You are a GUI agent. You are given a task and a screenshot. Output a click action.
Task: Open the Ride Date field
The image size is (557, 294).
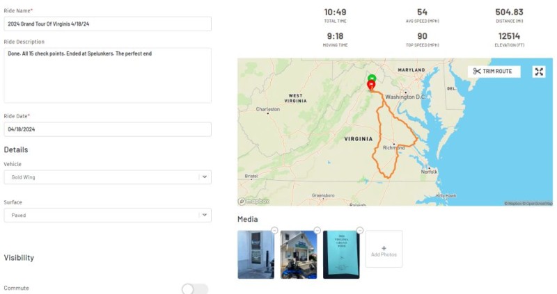pyautogui.click(x=107, y=129)
